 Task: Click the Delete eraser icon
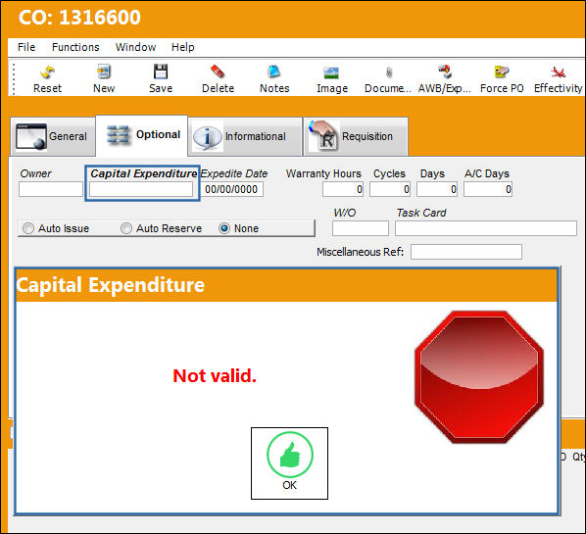click(218, 78)
